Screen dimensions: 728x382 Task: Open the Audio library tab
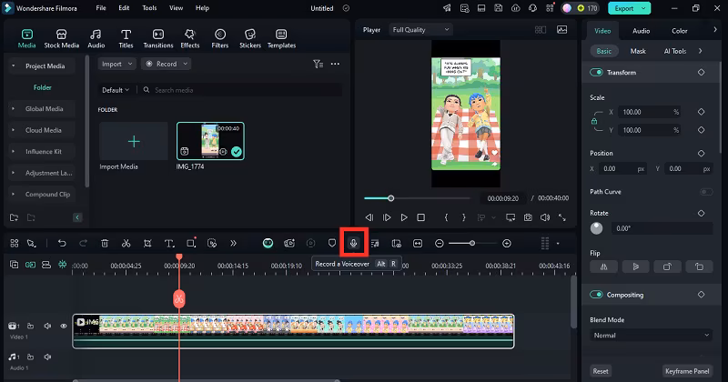coord(96,38)
